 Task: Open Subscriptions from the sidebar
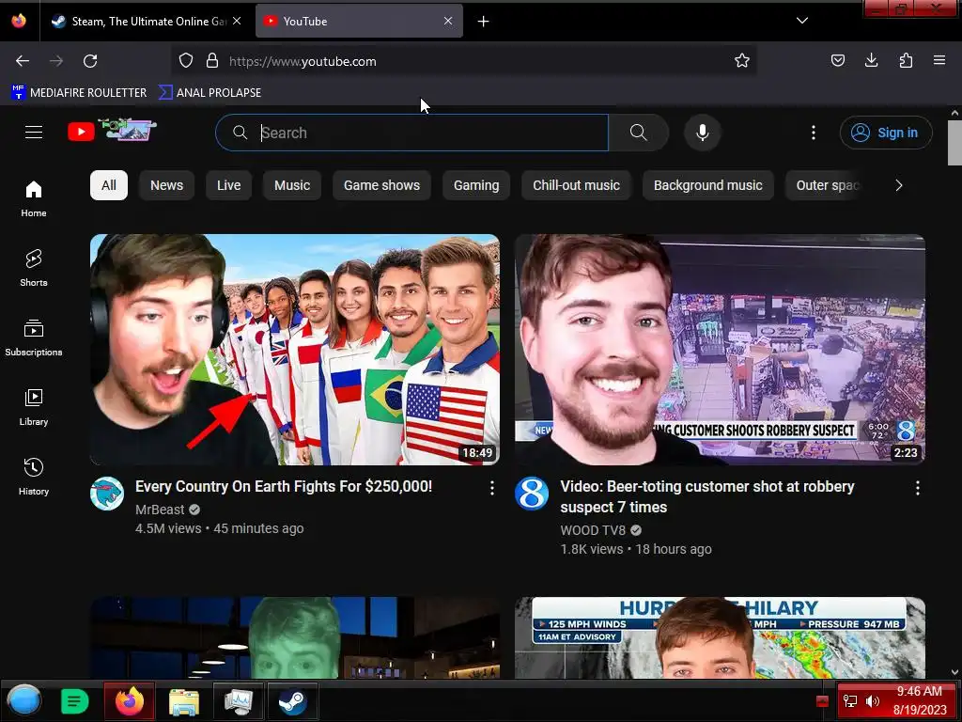(34, 337)
